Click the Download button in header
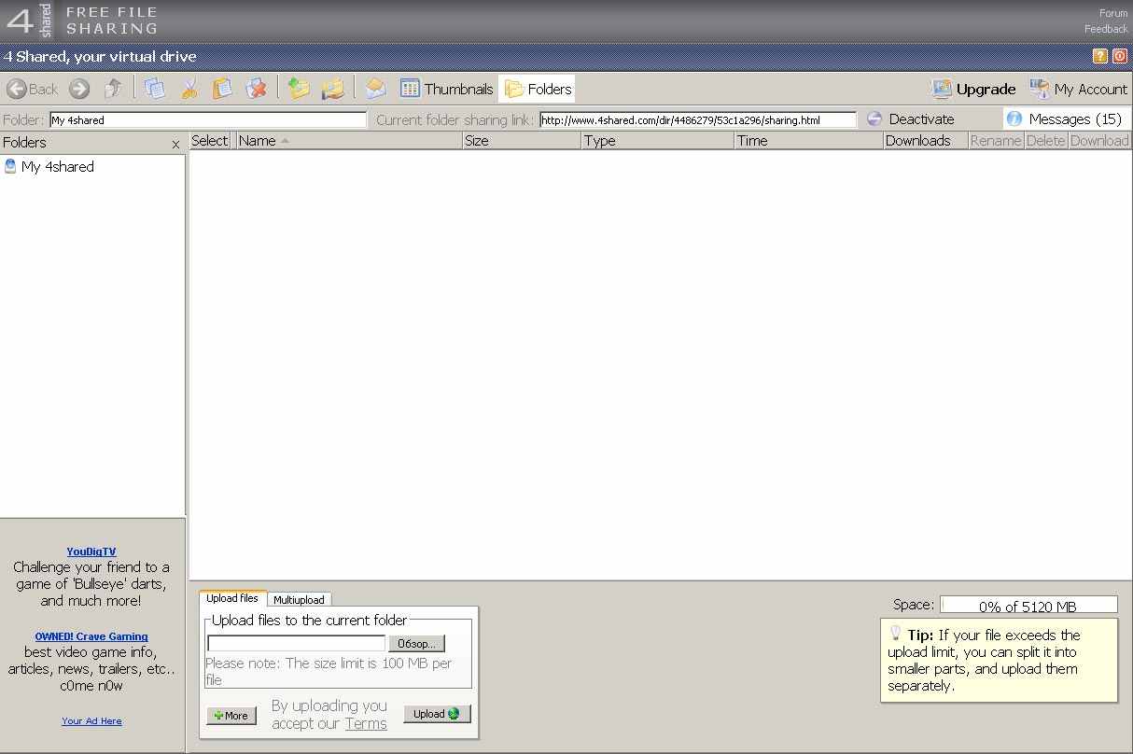Viewport: 1133px width, 754px height. [1099, 141]
